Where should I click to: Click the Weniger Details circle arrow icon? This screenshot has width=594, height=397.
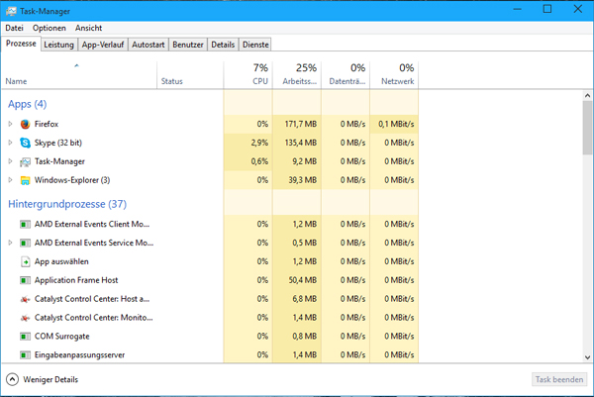(x=12, y=379)
